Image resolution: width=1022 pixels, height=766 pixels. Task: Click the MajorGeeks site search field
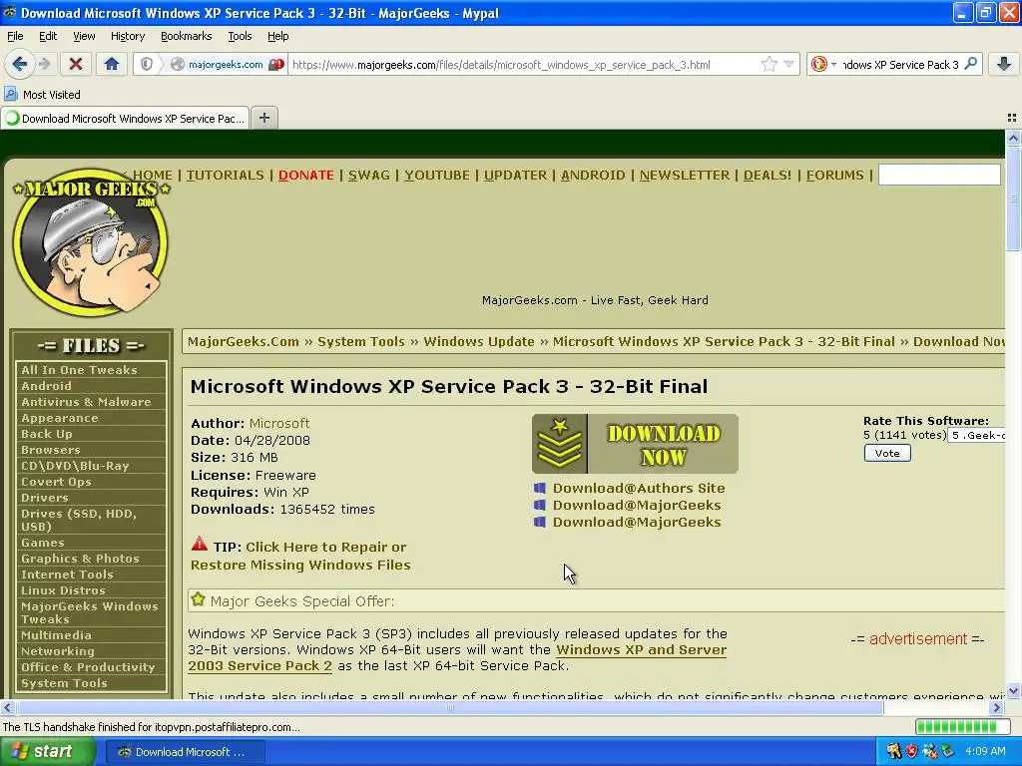click(x=939, y=175)
